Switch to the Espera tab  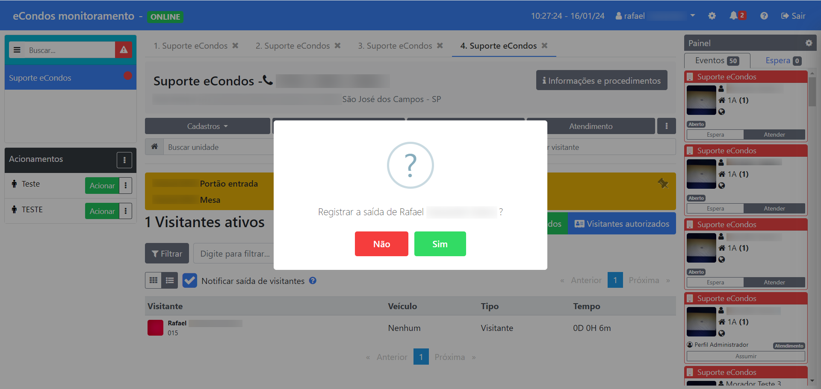tap(783, 60)
